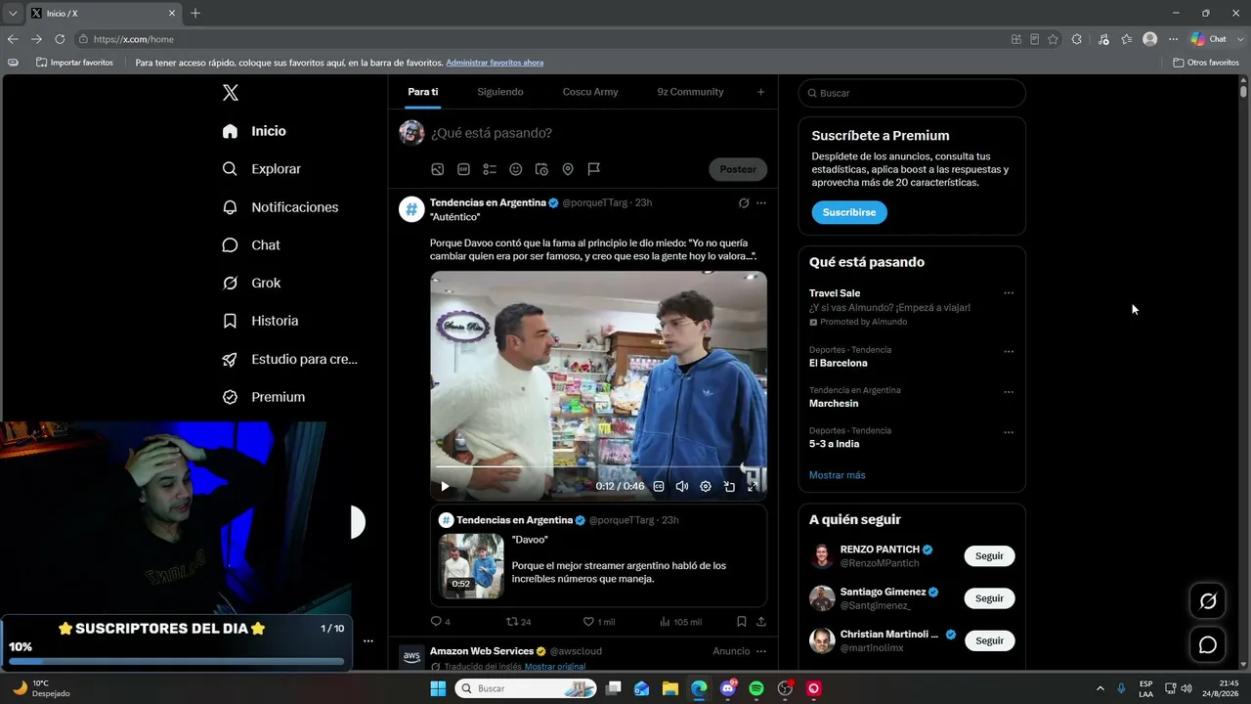Viewport: 1251px width, 704px height.
Task: Follow RENZO PANTICH
Action: (989, 556)
